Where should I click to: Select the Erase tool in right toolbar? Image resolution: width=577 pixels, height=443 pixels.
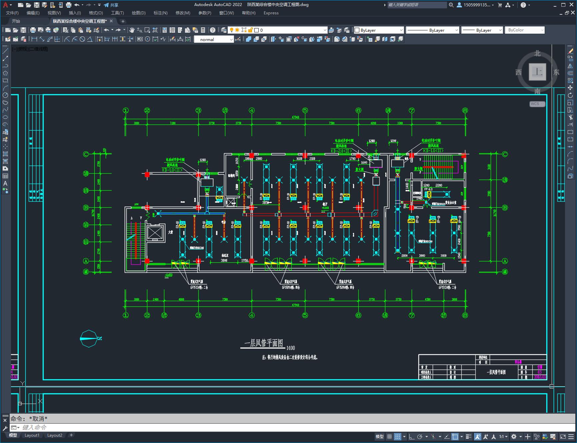tap(570, 51)
